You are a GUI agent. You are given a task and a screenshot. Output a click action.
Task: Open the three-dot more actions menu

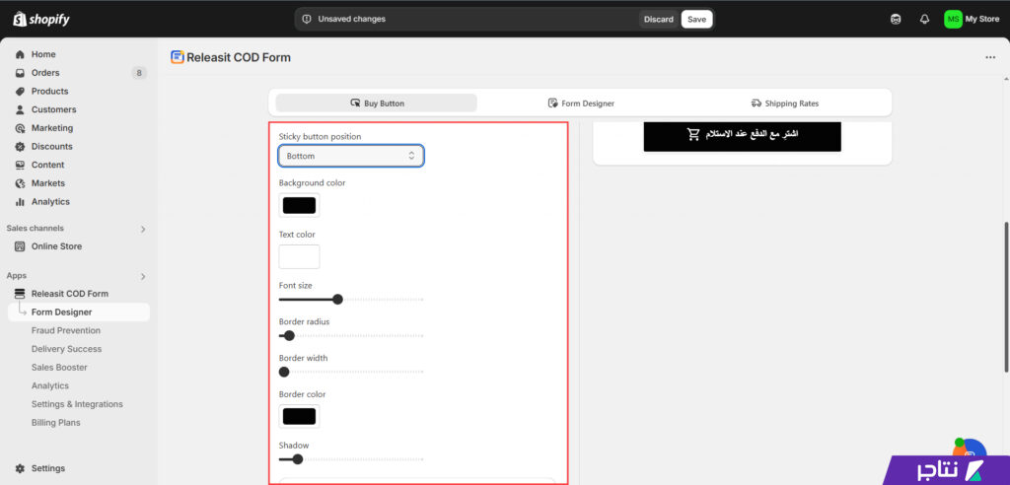(x=990, y=57)
